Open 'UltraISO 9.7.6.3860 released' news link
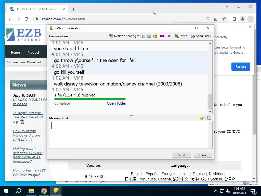Screen dimensions: 261x196 click(30, 102)
